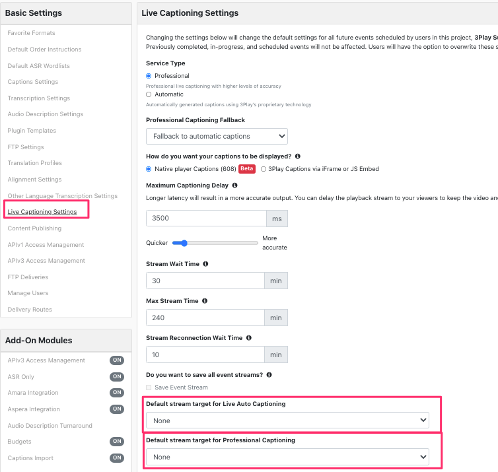Open the Live Captioning Settings link

click(x=42, y=212)
